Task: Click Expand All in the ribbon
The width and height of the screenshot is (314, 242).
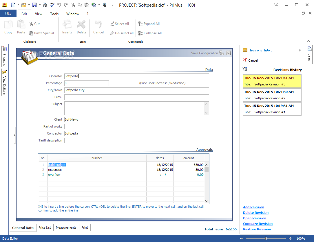Action: [149, 24]
